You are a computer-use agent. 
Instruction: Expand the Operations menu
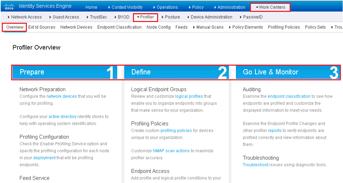point(165,7)
